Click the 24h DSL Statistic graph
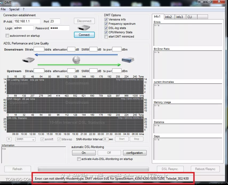228x185 pixels. (75, 125)
